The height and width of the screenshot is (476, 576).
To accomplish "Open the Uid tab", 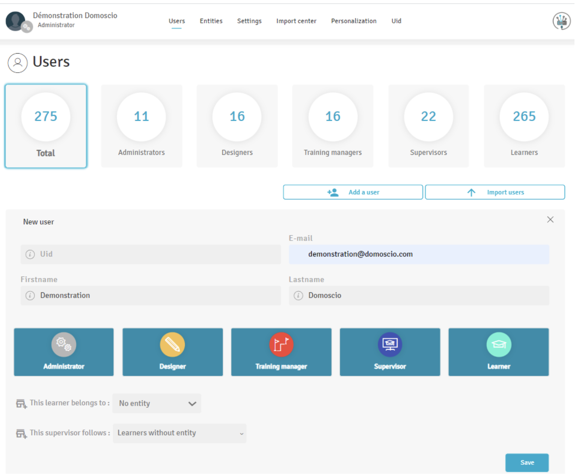I will click(397, 21).
